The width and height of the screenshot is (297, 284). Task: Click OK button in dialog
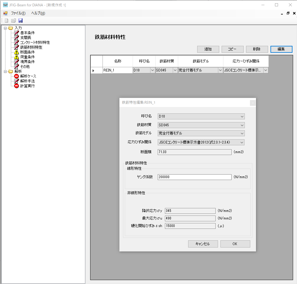click(235, 244)
